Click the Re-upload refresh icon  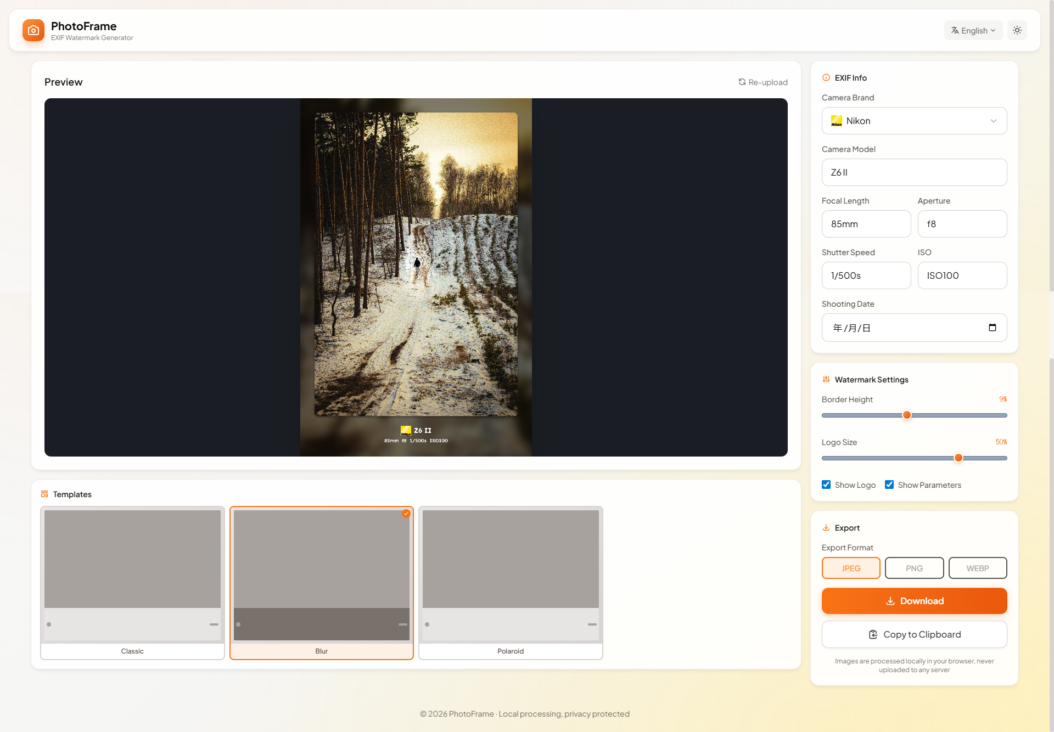click(742, 82)
